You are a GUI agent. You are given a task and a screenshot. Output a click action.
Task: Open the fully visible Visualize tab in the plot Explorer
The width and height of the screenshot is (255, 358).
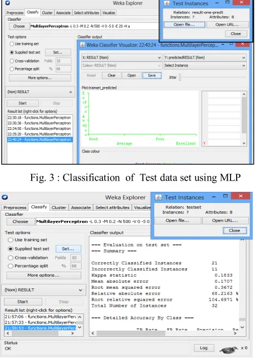tap(109, 13)
